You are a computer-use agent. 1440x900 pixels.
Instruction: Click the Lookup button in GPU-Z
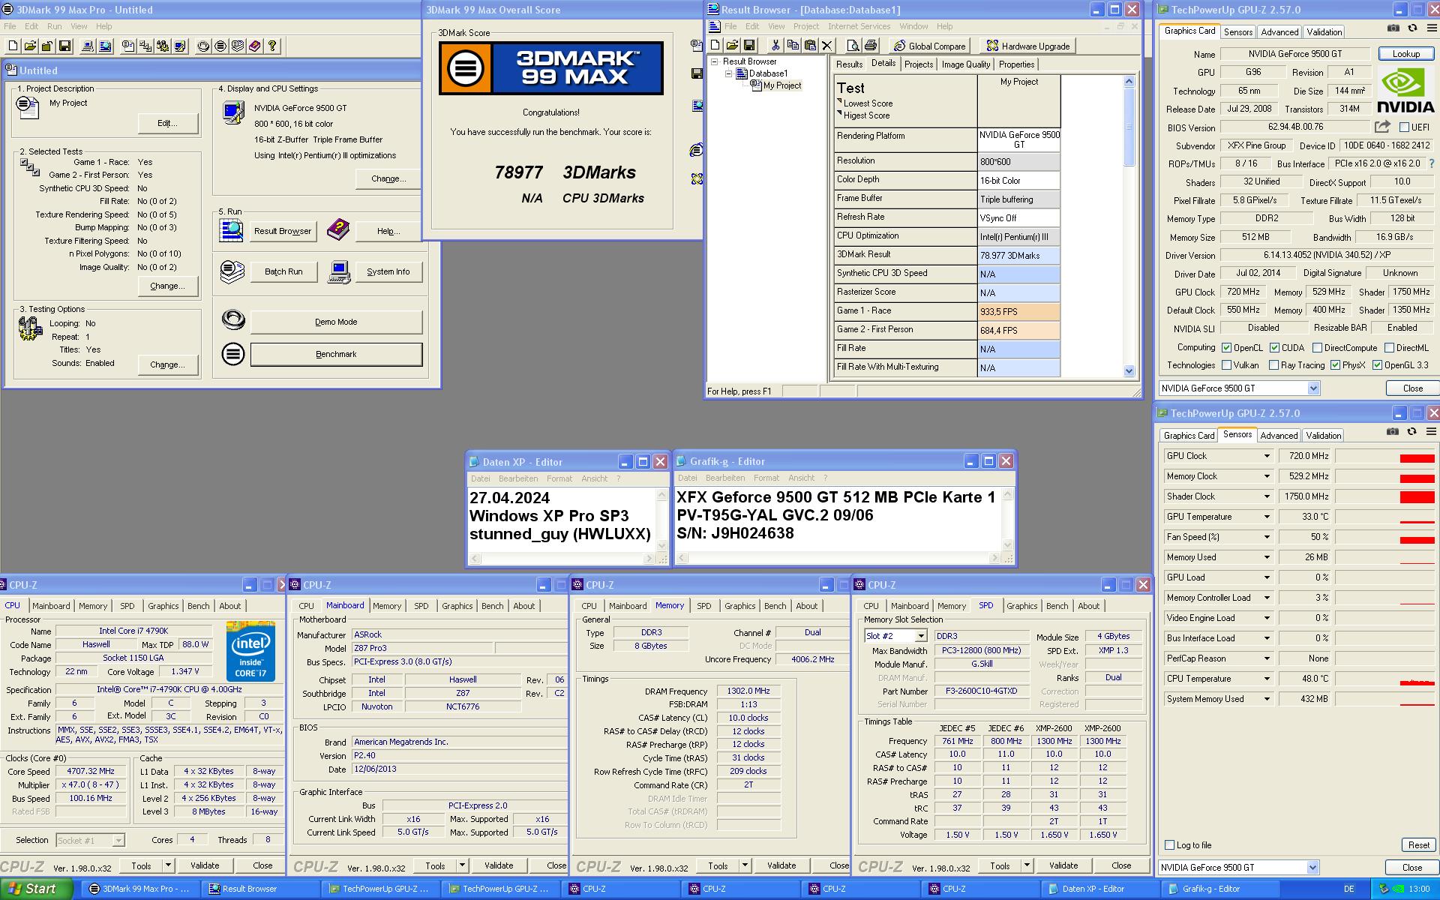pyautogui.click(x=1406, y=54)
